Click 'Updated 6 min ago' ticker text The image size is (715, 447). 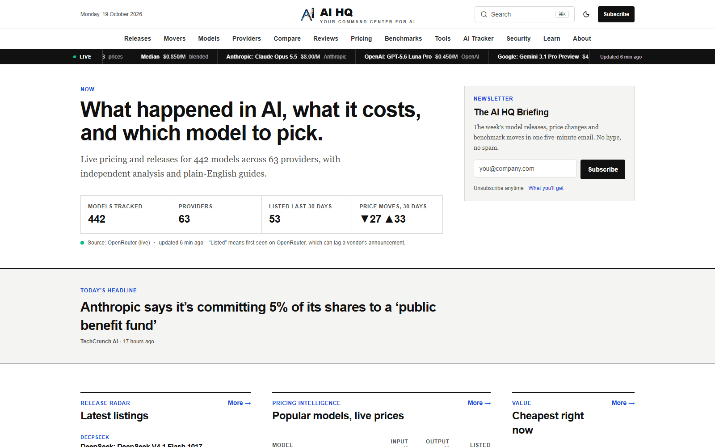pyautogui.click(x=621, y=57)
